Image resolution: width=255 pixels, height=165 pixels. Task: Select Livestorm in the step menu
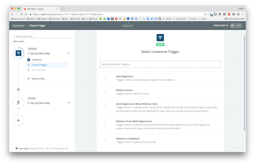pyautogui.click(x=37, y=60)
